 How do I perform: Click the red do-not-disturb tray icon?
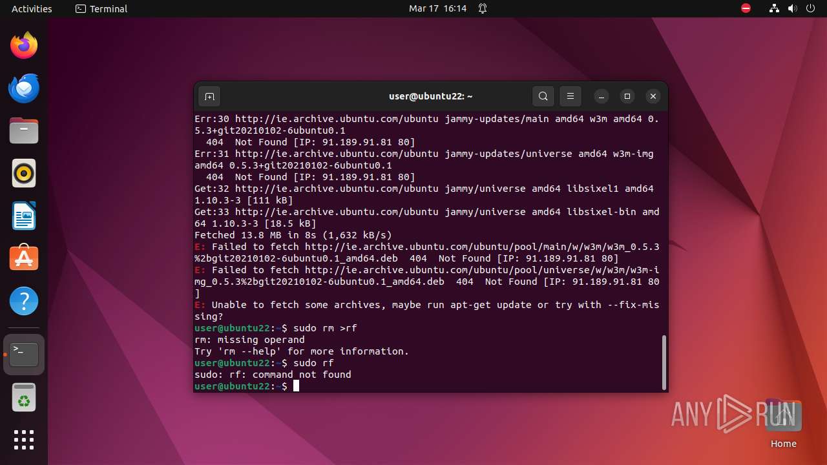[x=746, y=8]
